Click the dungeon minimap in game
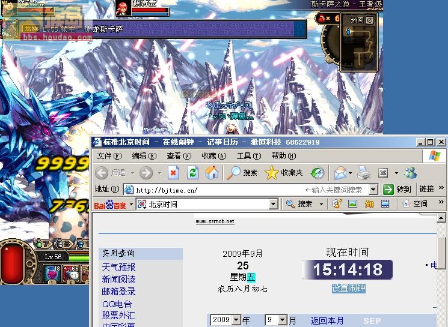The width and height of the screenshot is (448, 327). [x=359, y=47]
